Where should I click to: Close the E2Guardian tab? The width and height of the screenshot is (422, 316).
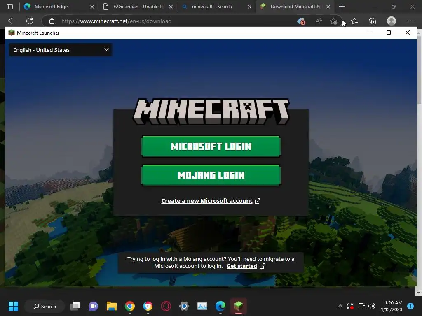[171, 7]
